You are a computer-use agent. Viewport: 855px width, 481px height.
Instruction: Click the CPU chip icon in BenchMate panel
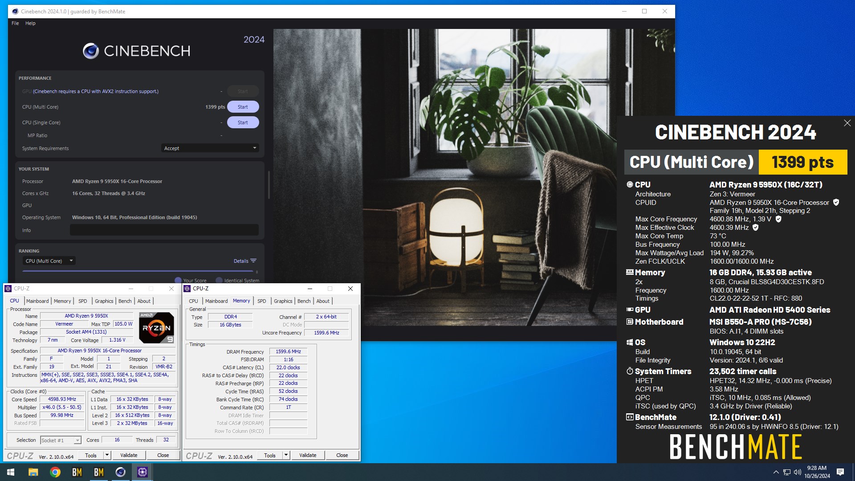630,184
